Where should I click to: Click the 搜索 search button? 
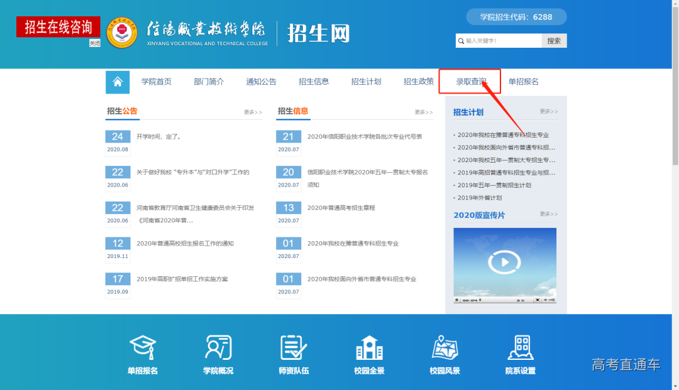(x=554, y=41)
